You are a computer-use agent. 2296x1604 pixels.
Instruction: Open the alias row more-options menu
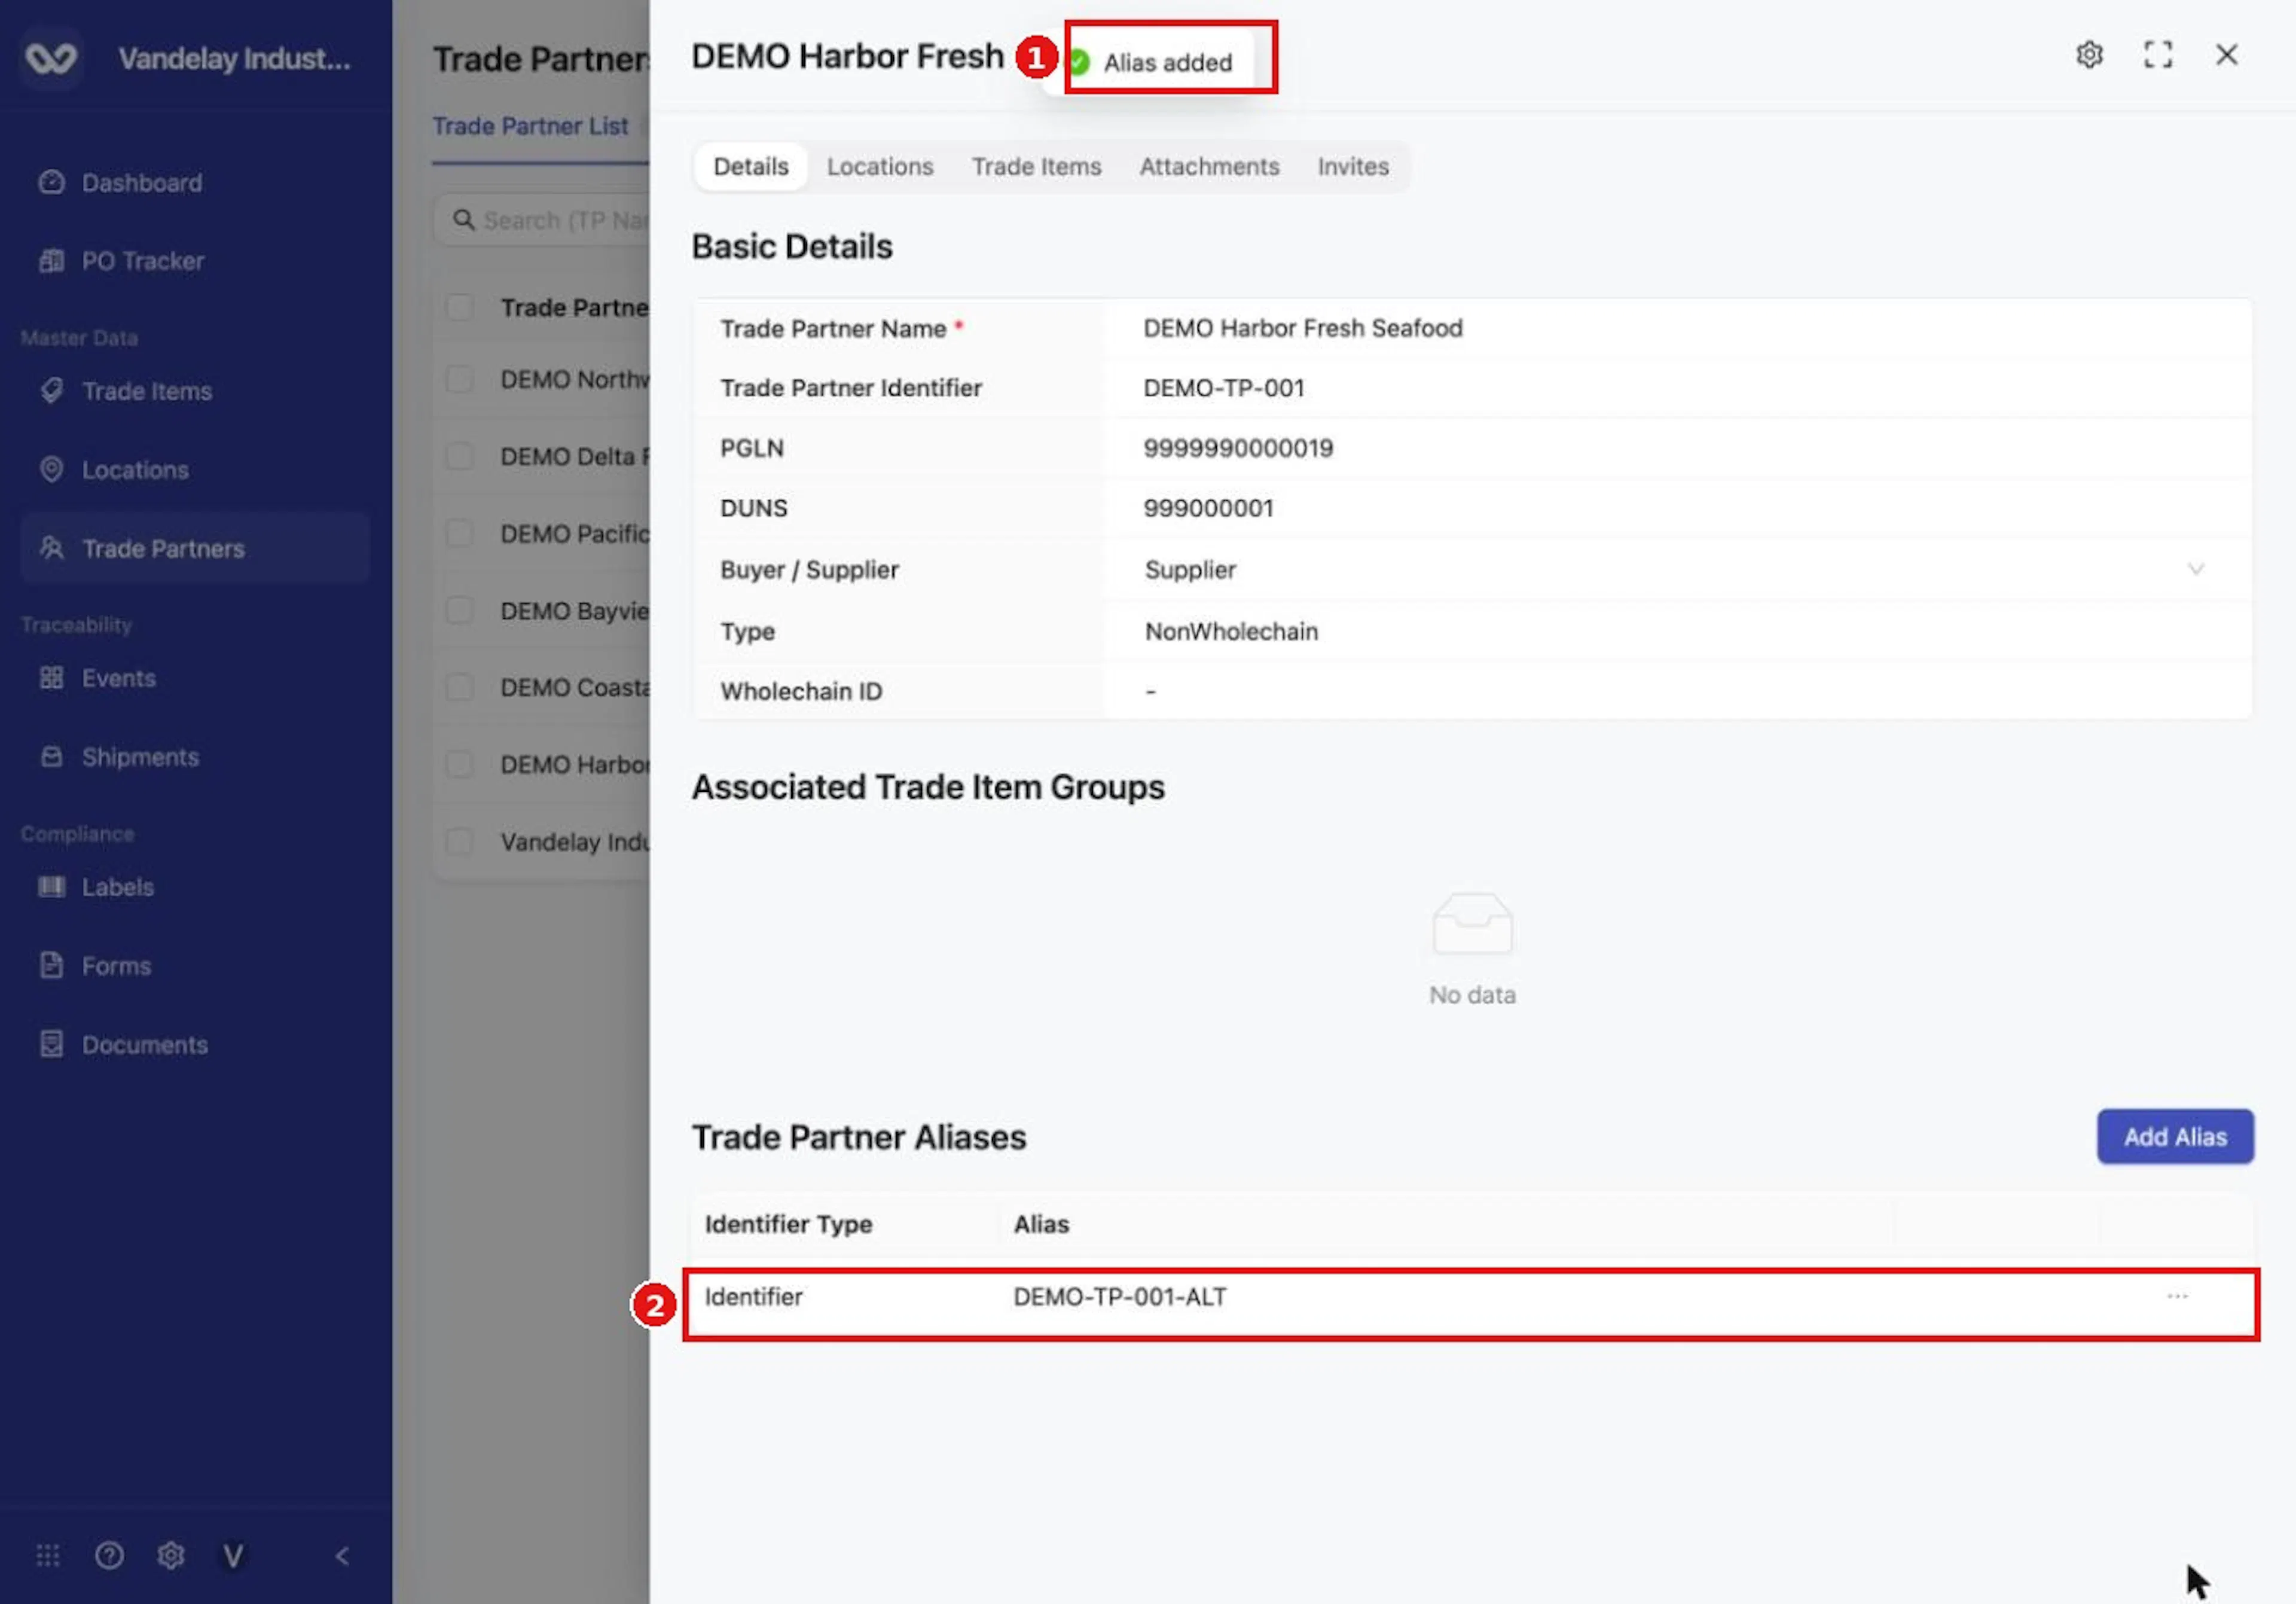point(2177,1296)
